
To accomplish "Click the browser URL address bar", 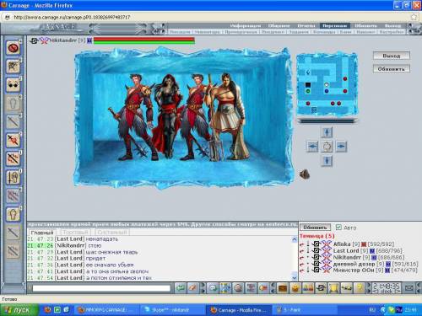I will pyautogui.click(x=208, y=17).
